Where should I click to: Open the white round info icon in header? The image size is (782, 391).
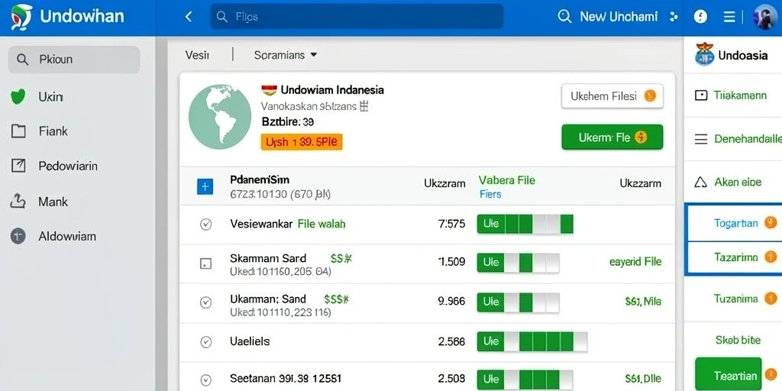coord(701,17)
